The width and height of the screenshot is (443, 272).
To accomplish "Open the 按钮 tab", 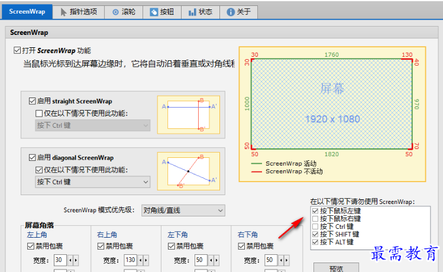I will point(162,12).
